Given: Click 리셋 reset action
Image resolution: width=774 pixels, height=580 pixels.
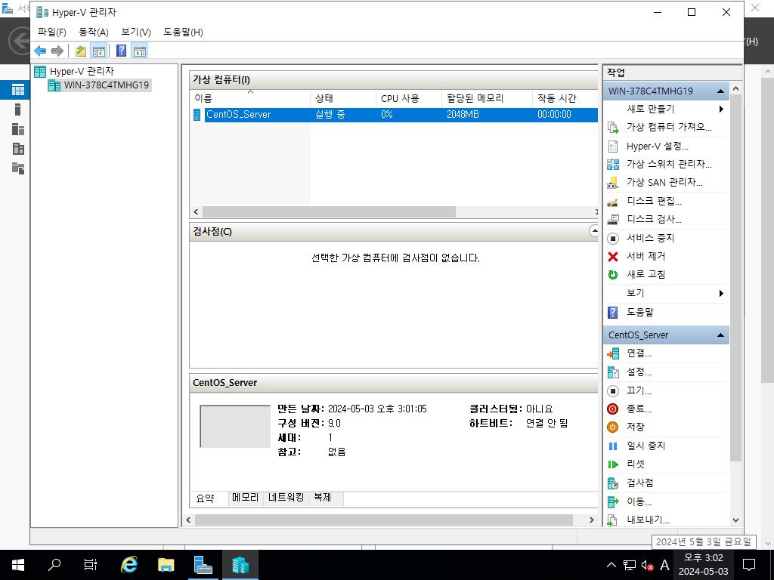Looking at the screenshot, I should [x=635, y=464].
